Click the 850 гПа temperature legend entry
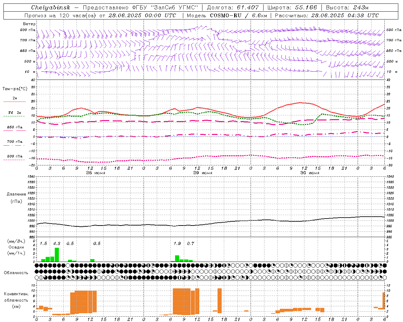Screen dimensions: 403x322 15,127
